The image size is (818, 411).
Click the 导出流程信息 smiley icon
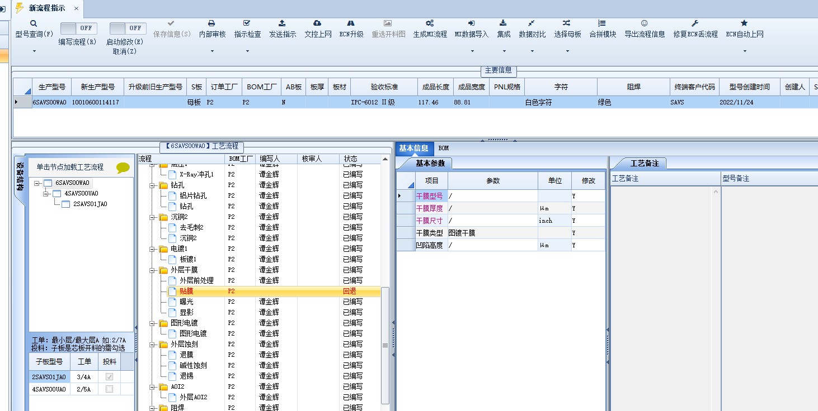[x=645, y=23]
